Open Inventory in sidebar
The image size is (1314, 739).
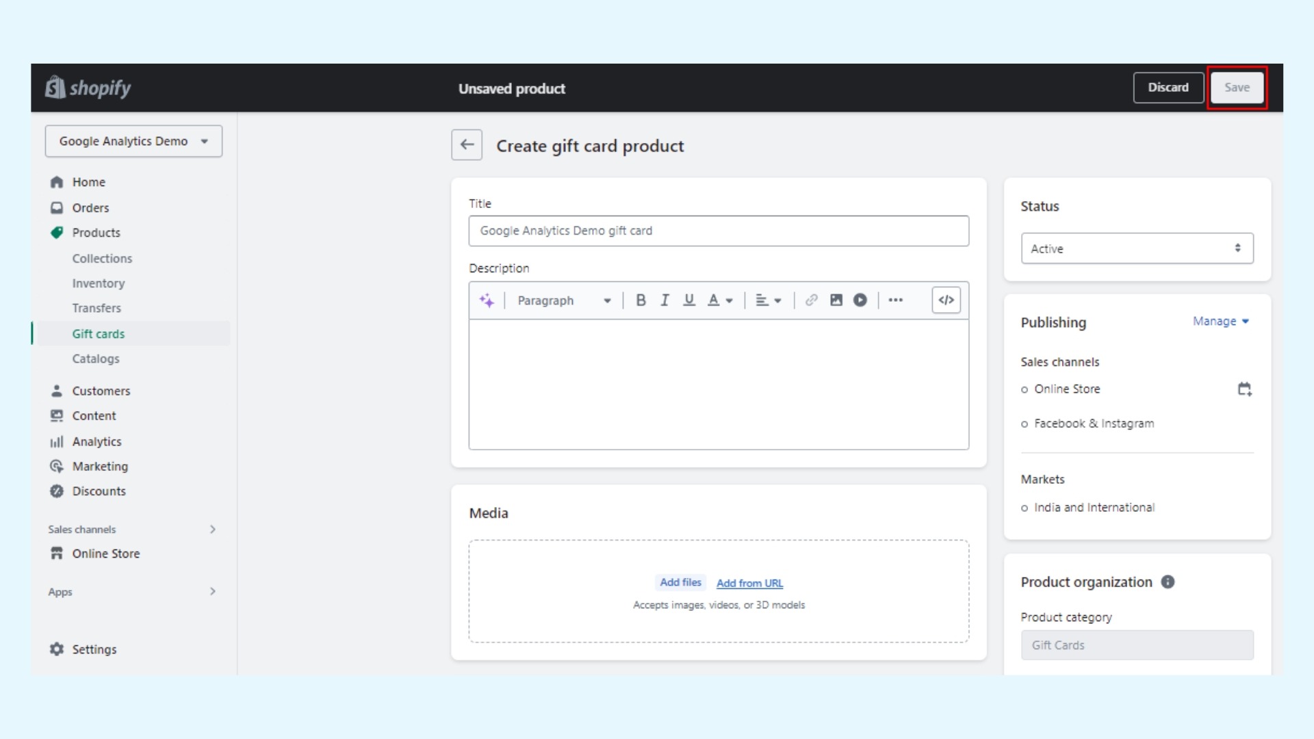[x=99, y=283]
